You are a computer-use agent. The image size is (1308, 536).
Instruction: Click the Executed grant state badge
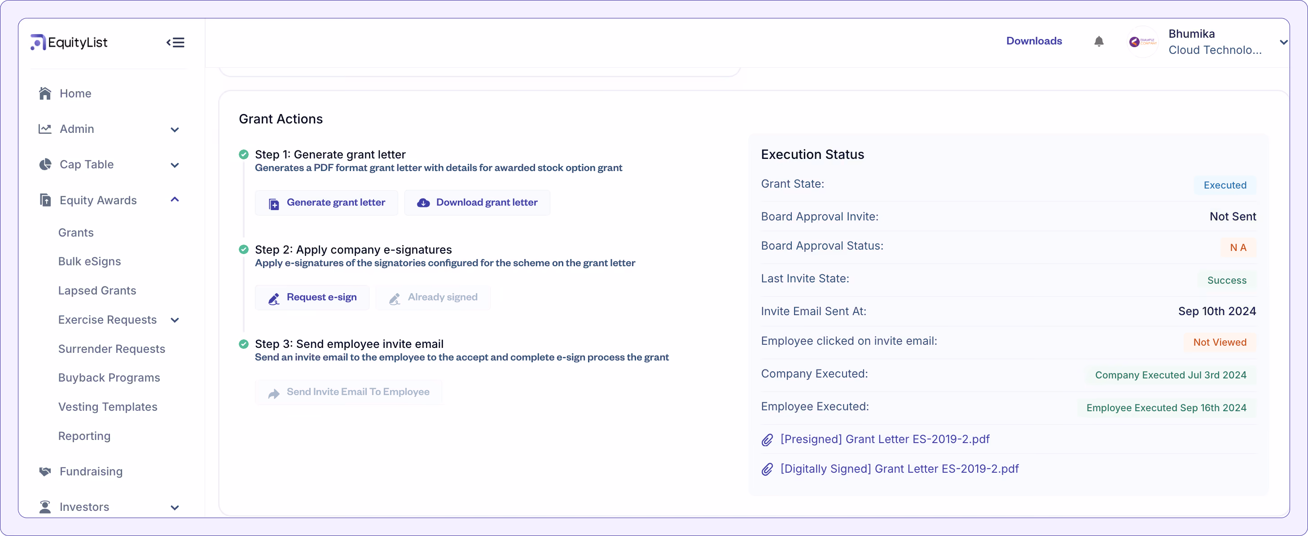pos(1225,185)
